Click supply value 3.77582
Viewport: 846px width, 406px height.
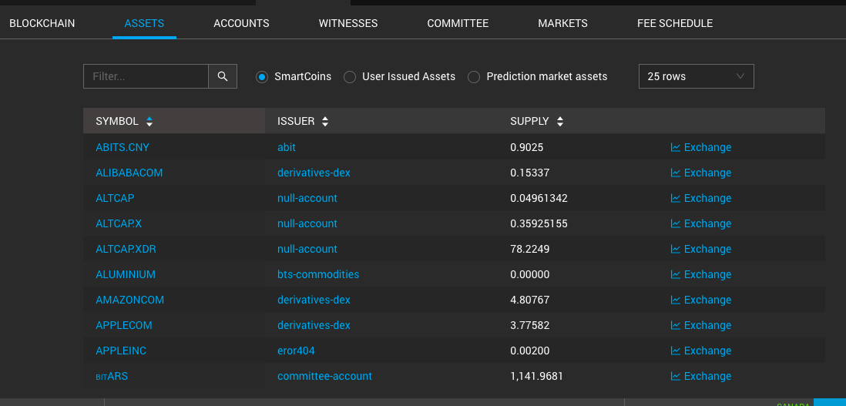coord(530,325)
